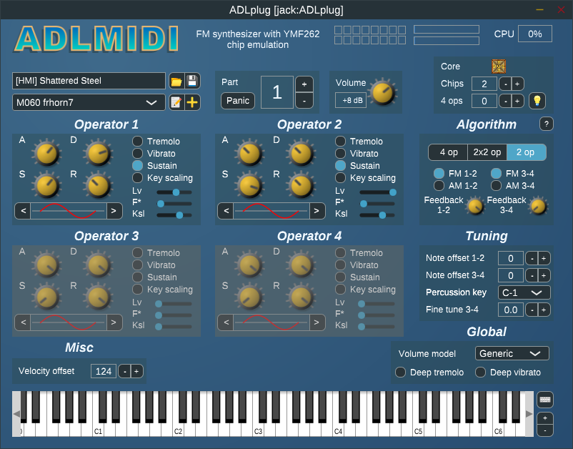Viewport: 573px width, 449px height.
Task: Click the Volume knob
Action: tap(383, 92)
